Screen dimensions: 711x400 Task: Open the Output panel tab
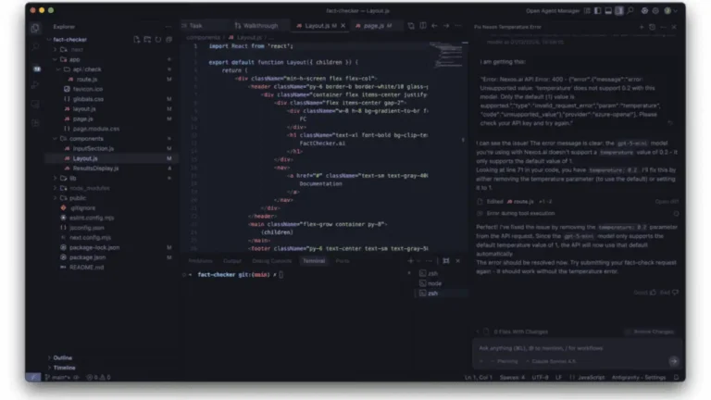click(x=232, y=261)
